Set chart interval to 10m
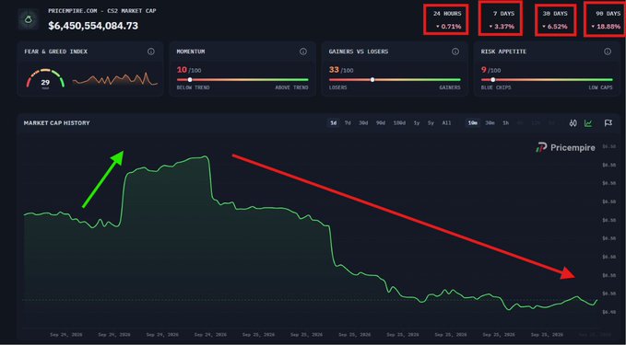The width and height of the screenshot is (626, 345). (x=473, y=123)
